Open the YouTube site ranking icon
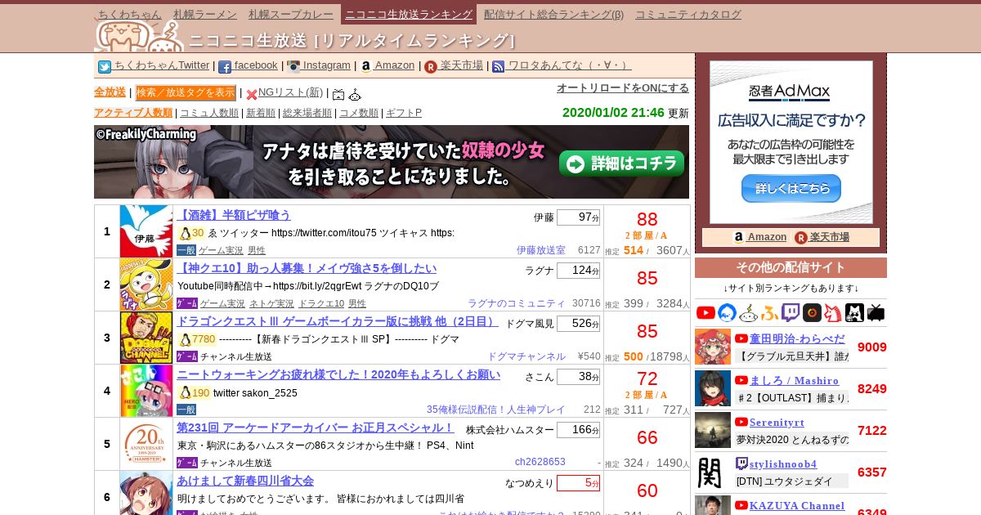 coord(706,312)
